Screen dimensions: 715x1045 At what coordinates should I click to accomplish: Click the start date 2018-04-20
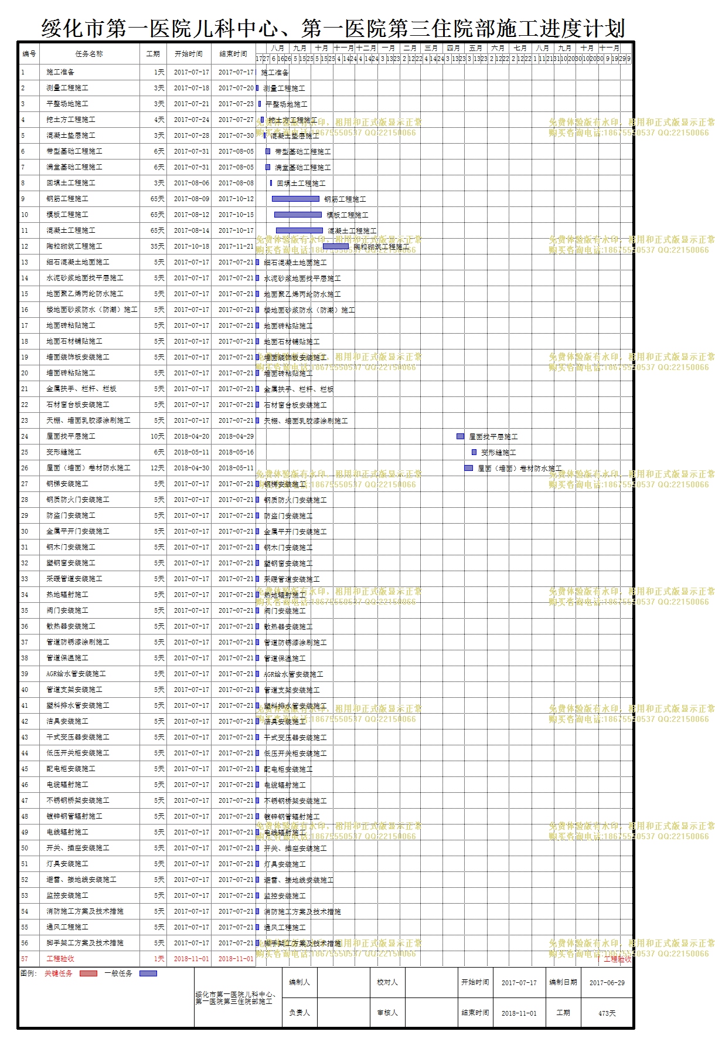[x=192, y=436]
